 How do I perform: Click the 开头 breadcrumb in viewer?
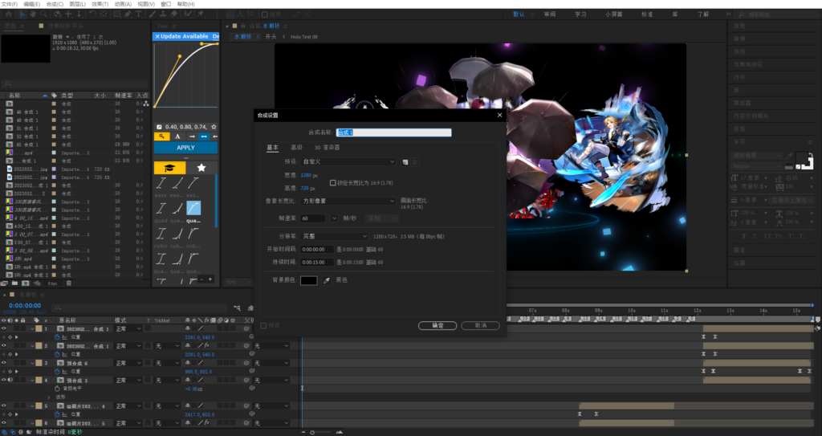(x=271, y=37)
